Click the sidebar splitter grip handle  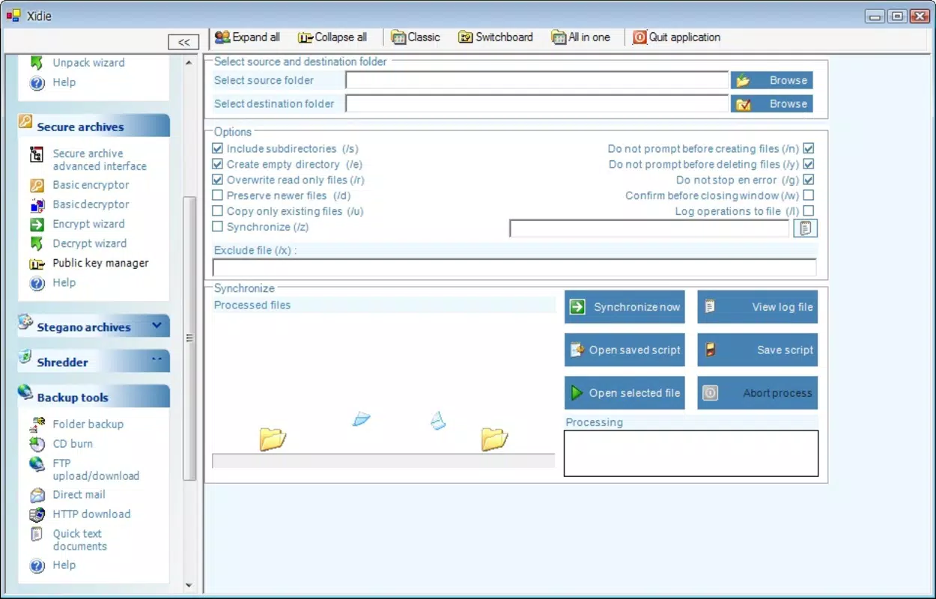[189, 338]
